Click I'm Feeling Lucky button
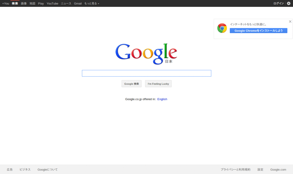This screenshot has width=293, height=174. [158, 84]
